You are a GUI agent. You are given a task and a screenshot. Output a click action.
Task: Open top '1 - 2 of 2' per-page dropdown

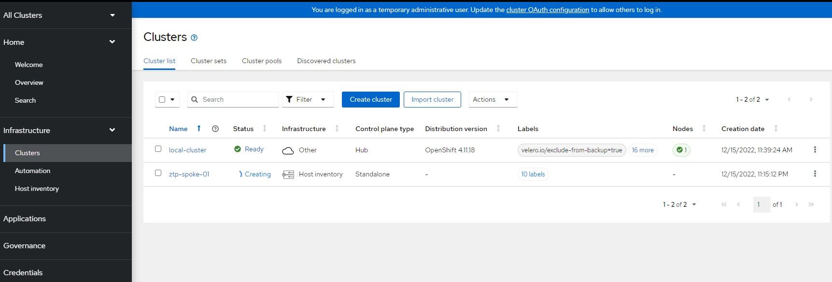coord(752,99)
